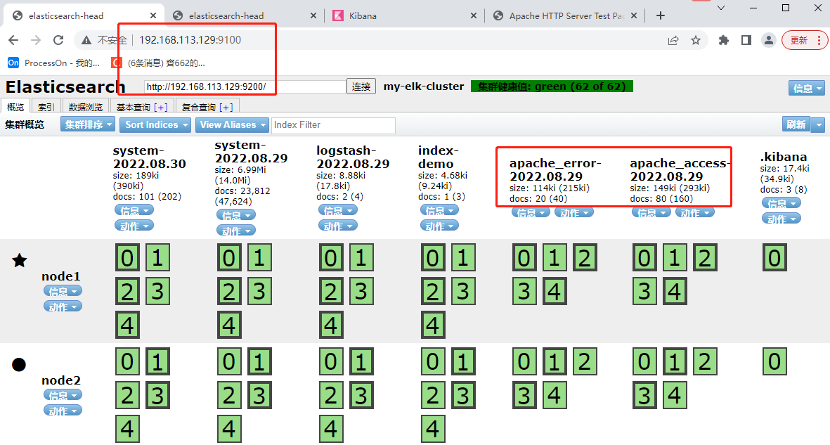Screen dimensions: 830x445
Task: Add a new 复合查询 with its [+] link
Action: [x=226, y=108]
